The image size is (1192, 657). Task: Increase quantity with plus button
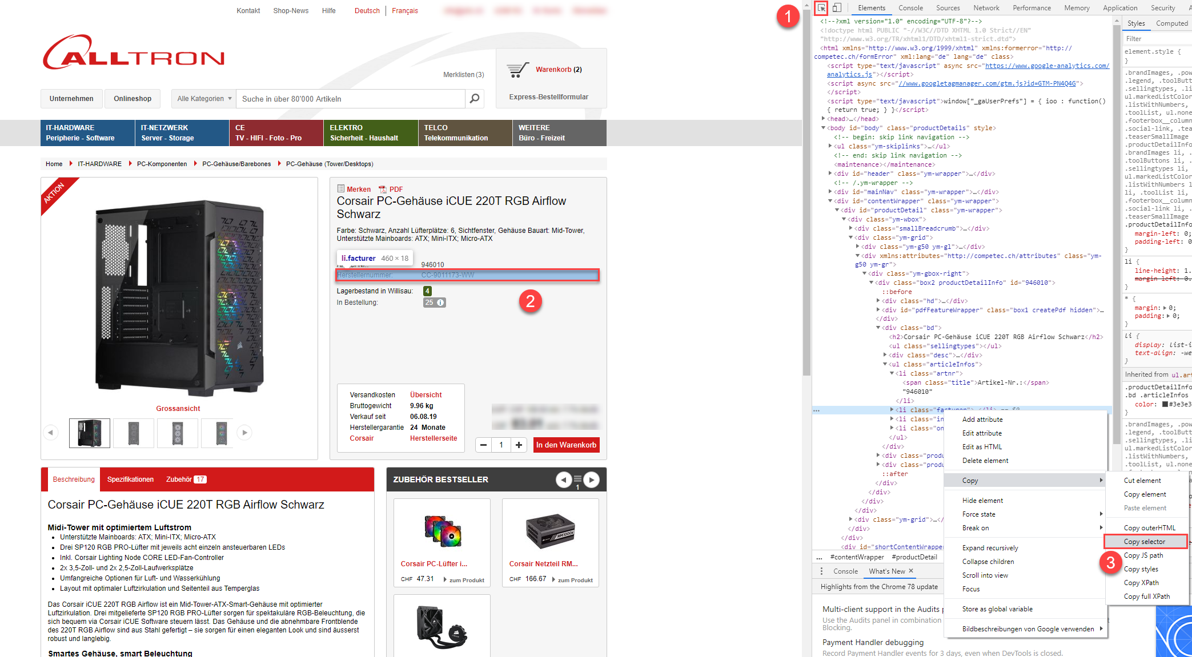[519, 445]
